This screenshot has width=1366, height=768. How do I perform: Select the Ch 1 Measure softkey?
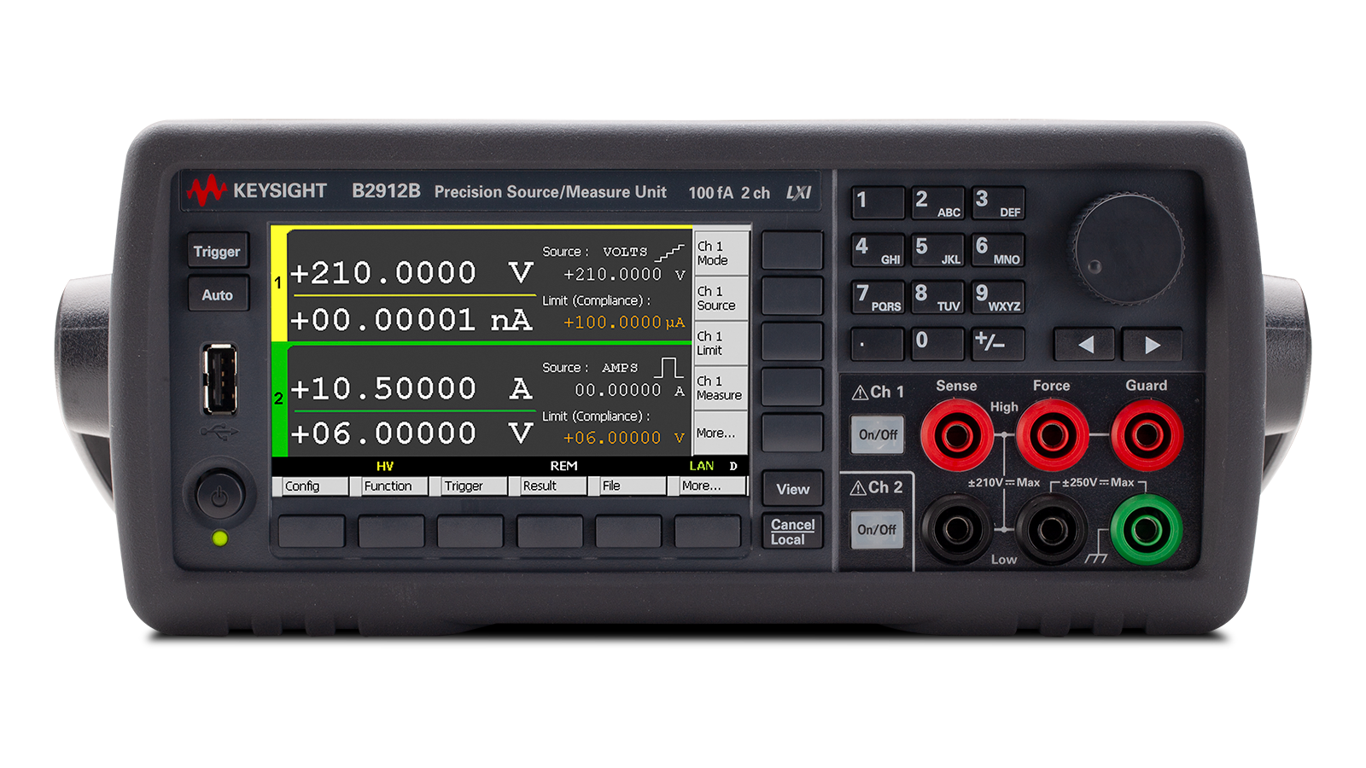720,388
